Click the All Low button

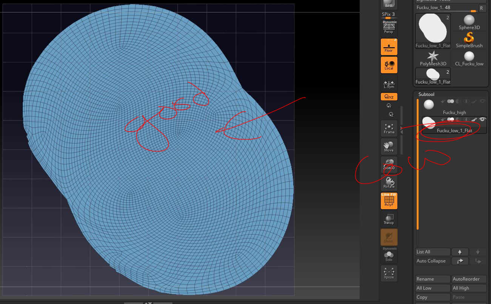[x=433, y=288]
